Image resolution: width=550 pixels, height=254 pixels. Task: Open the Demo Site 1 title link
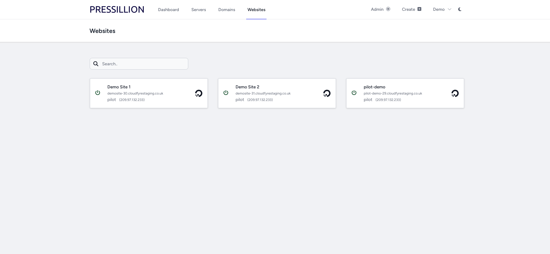point(119,87)
